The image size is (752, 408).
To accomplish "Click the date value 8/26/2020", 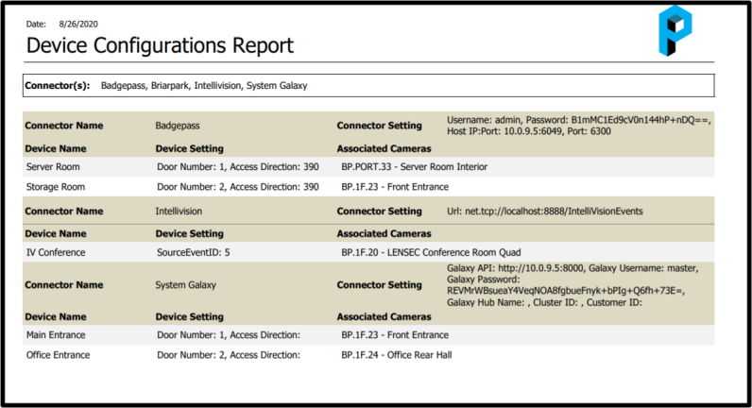I will point(78,24).
